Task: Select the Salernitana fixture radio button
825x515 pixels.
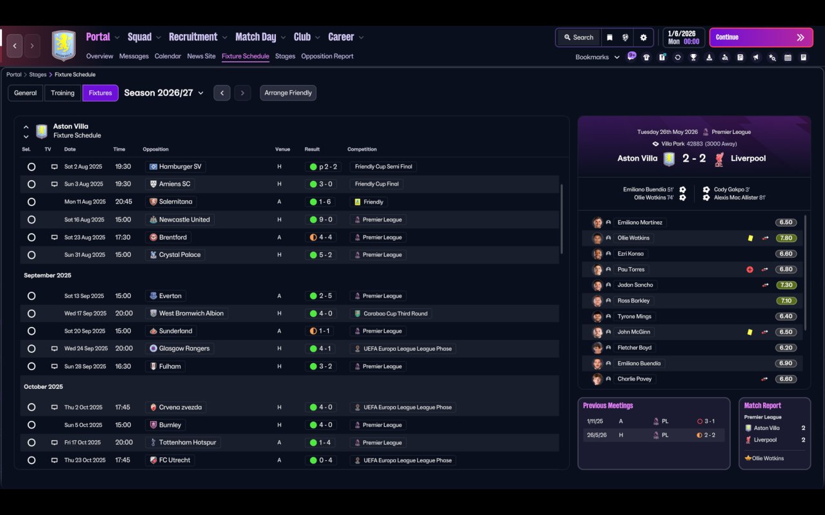Action: click(32, 201)
